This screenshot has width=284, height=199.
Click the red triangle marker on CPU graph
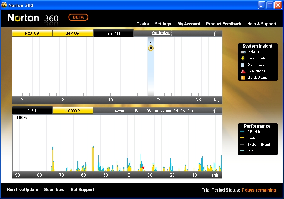click(x=143, y=168)
